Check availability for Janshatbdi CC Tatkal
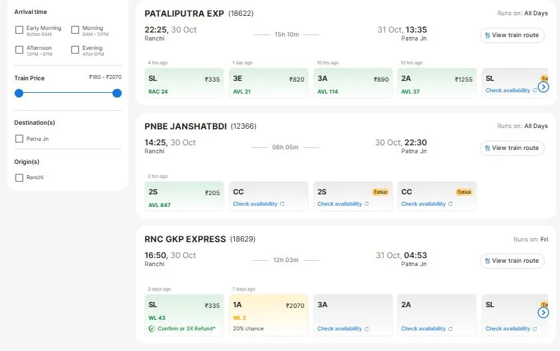 tap(423, 204)
